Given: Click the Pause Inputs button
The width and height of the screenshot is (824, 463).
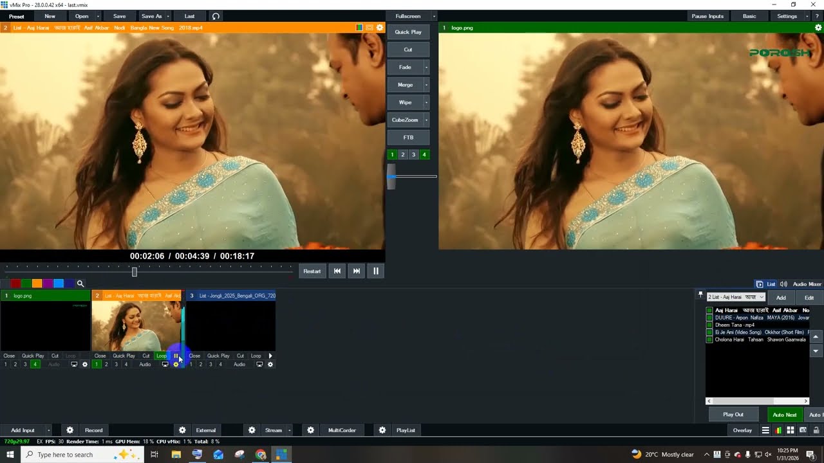Looking at the screenshot, I should [x=707, y=16].
